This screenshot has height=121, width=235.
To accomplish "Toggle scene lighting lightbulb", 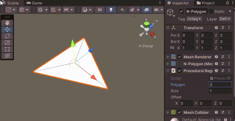I will [111, 10].
